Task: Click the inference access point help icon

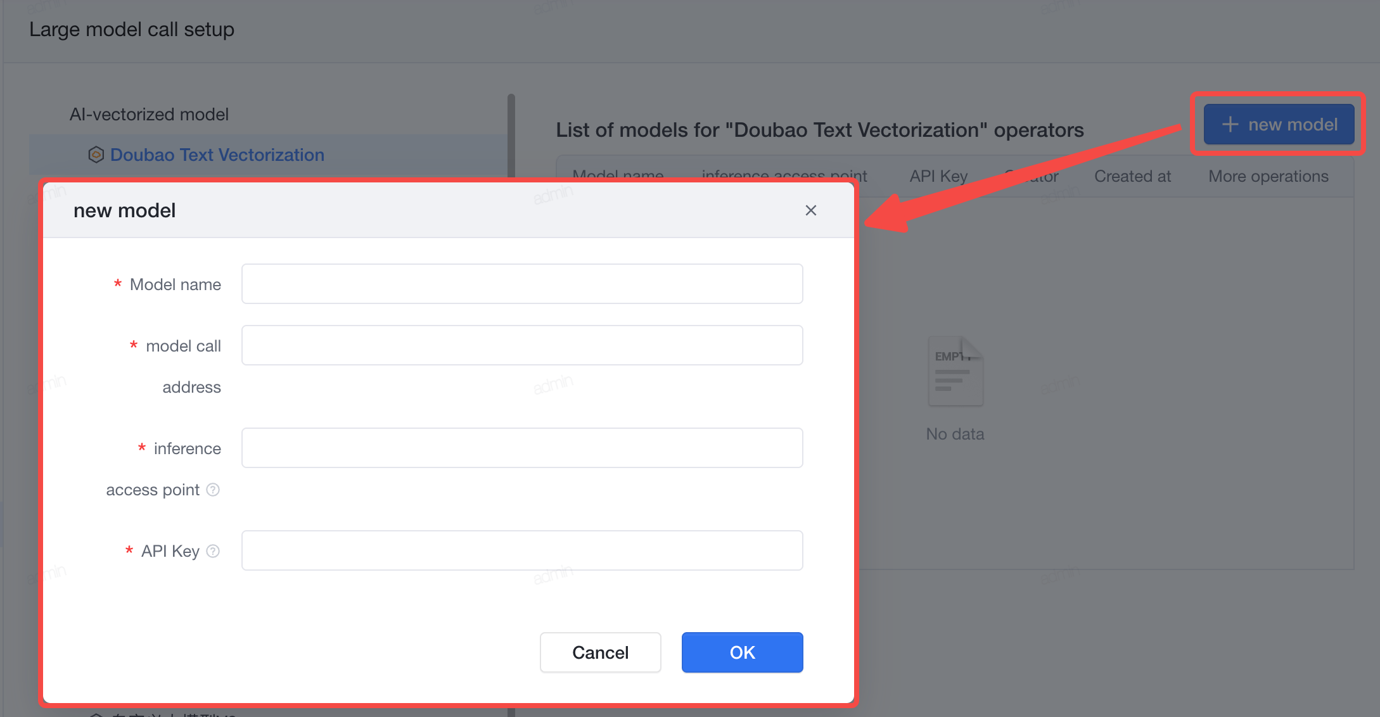Action: (214, 490)
